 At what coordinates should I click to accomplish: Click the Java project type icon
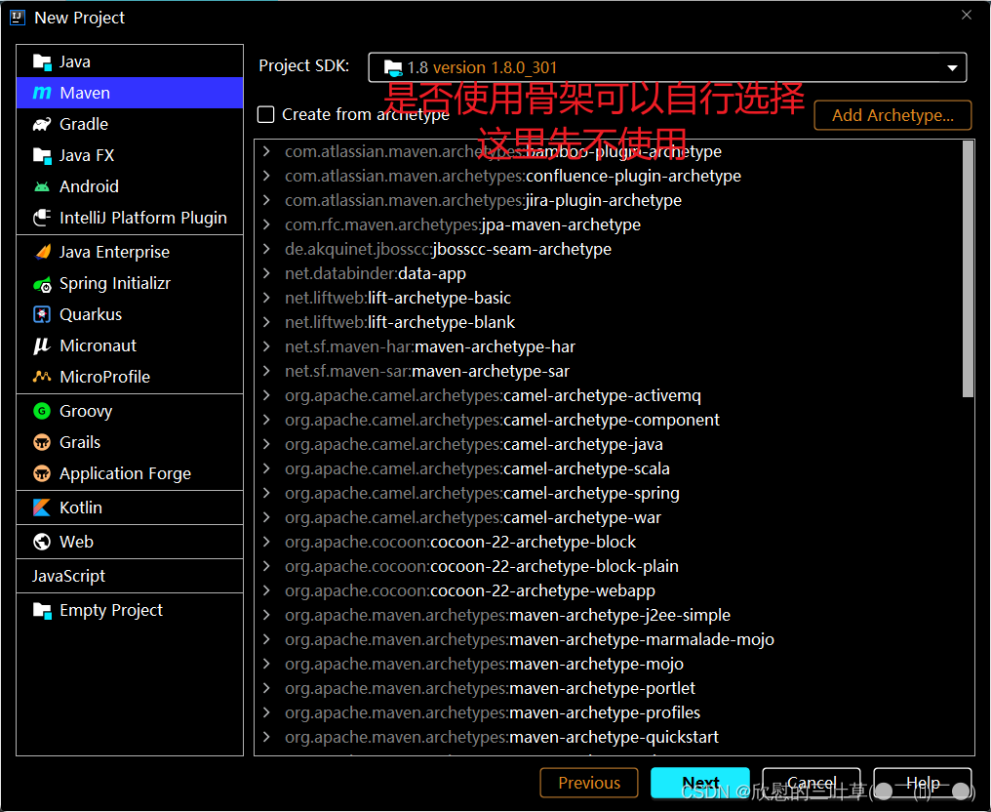42,62
